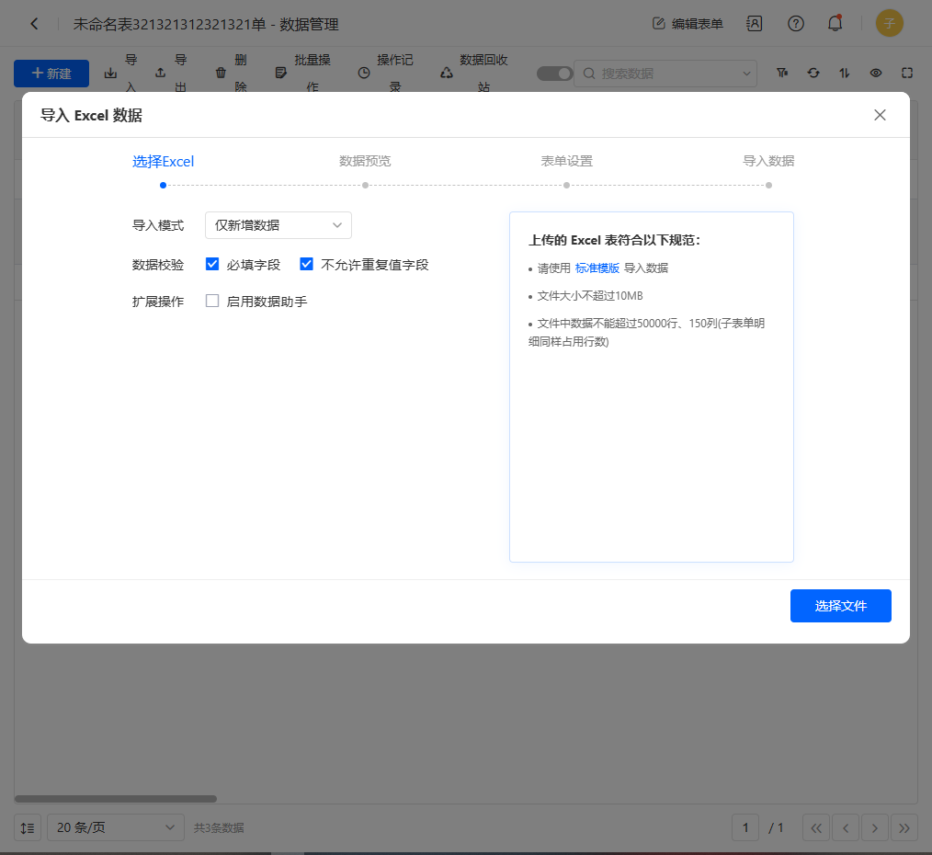Uncheck the 不允许重复值字段 checkbox
Viewport: 932px width, 855px height.
click(307, 265)
